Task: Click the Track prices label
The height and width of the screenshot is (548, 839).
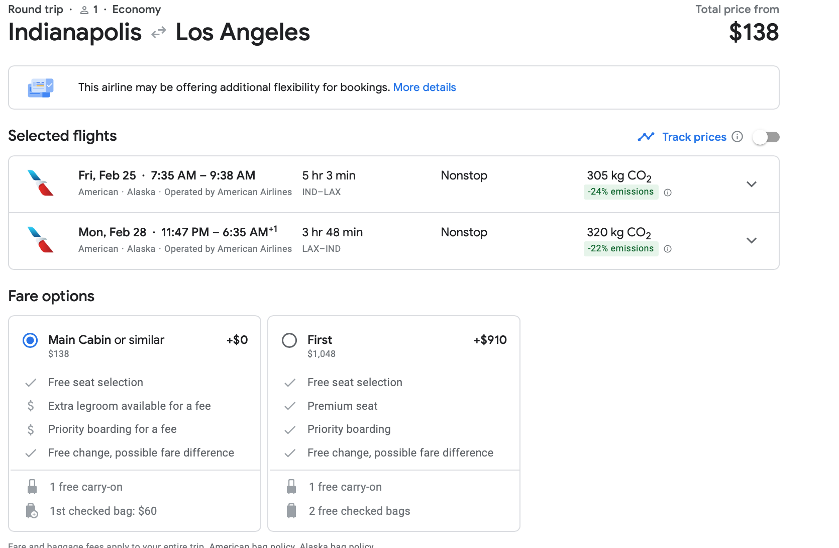Action: tap(694, 137)
